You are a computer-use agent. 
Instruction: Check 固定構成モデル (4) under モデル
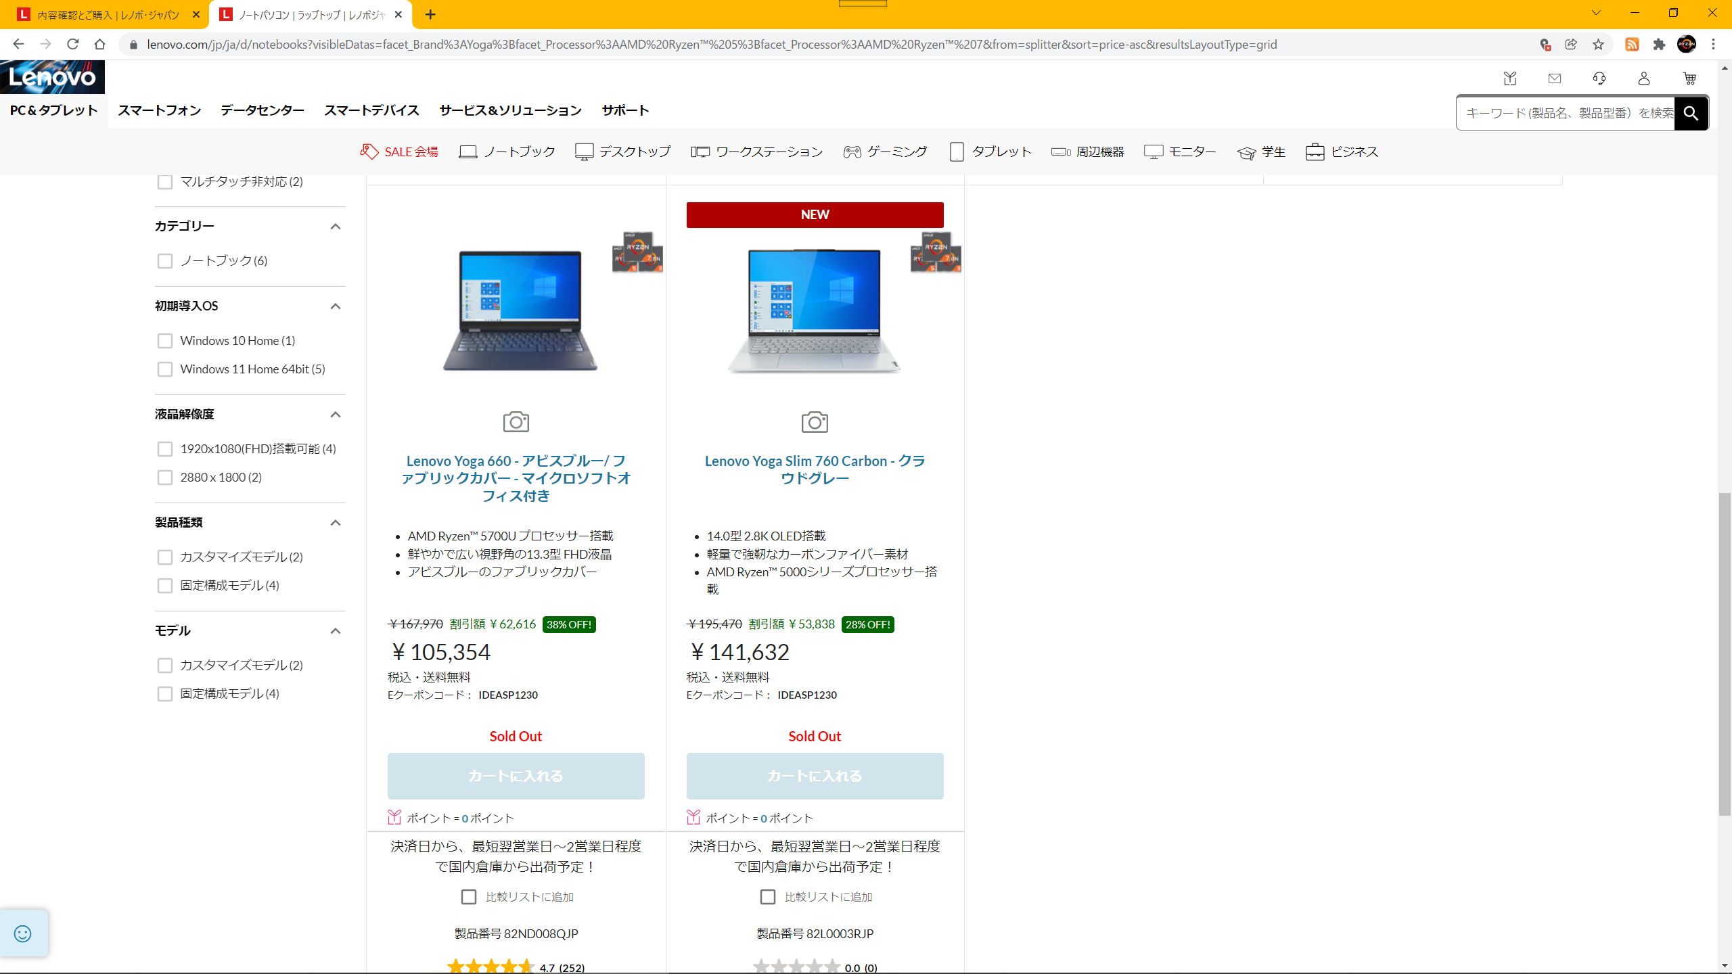[165, 694]
